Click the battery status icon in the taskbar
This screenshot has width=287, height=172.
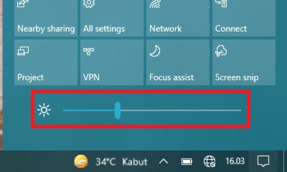click(187, 162)
